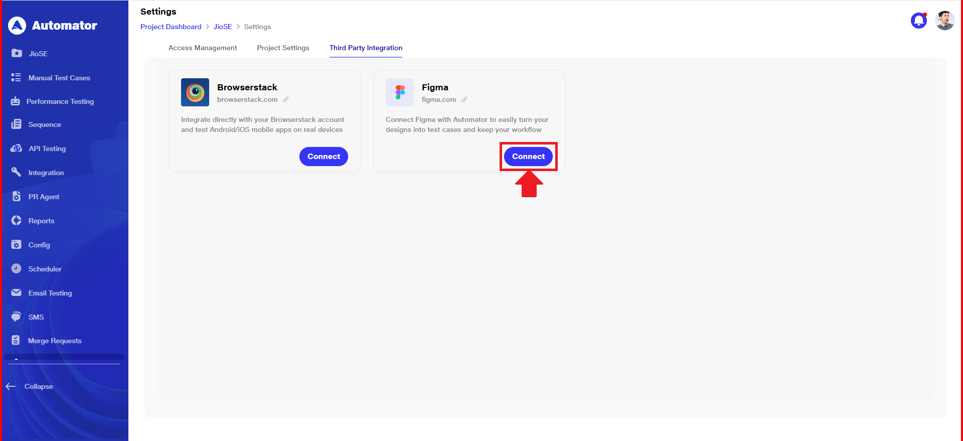The height and width of the screenshot is (441, 963).
Task: Switch to Access Management tab
Action: click(x=203, y=48)
